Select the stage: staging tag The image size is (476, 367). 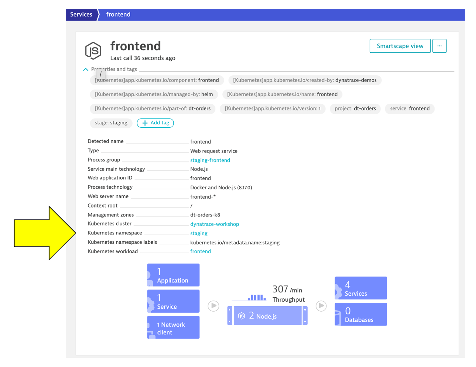pyautogui.click(x=111, y=123)
